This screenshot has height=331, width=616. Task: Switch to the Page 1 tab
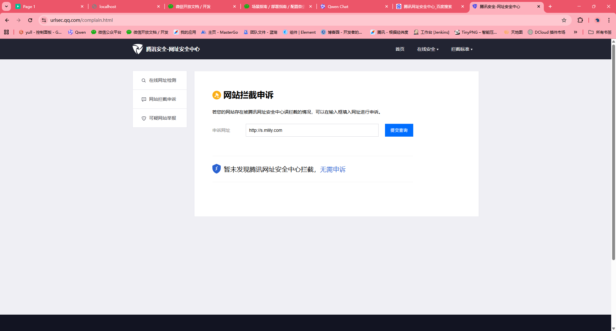point(50,6)
